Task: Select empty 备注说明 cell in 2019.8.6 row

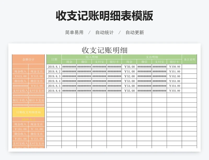Action: click(189, 91)
